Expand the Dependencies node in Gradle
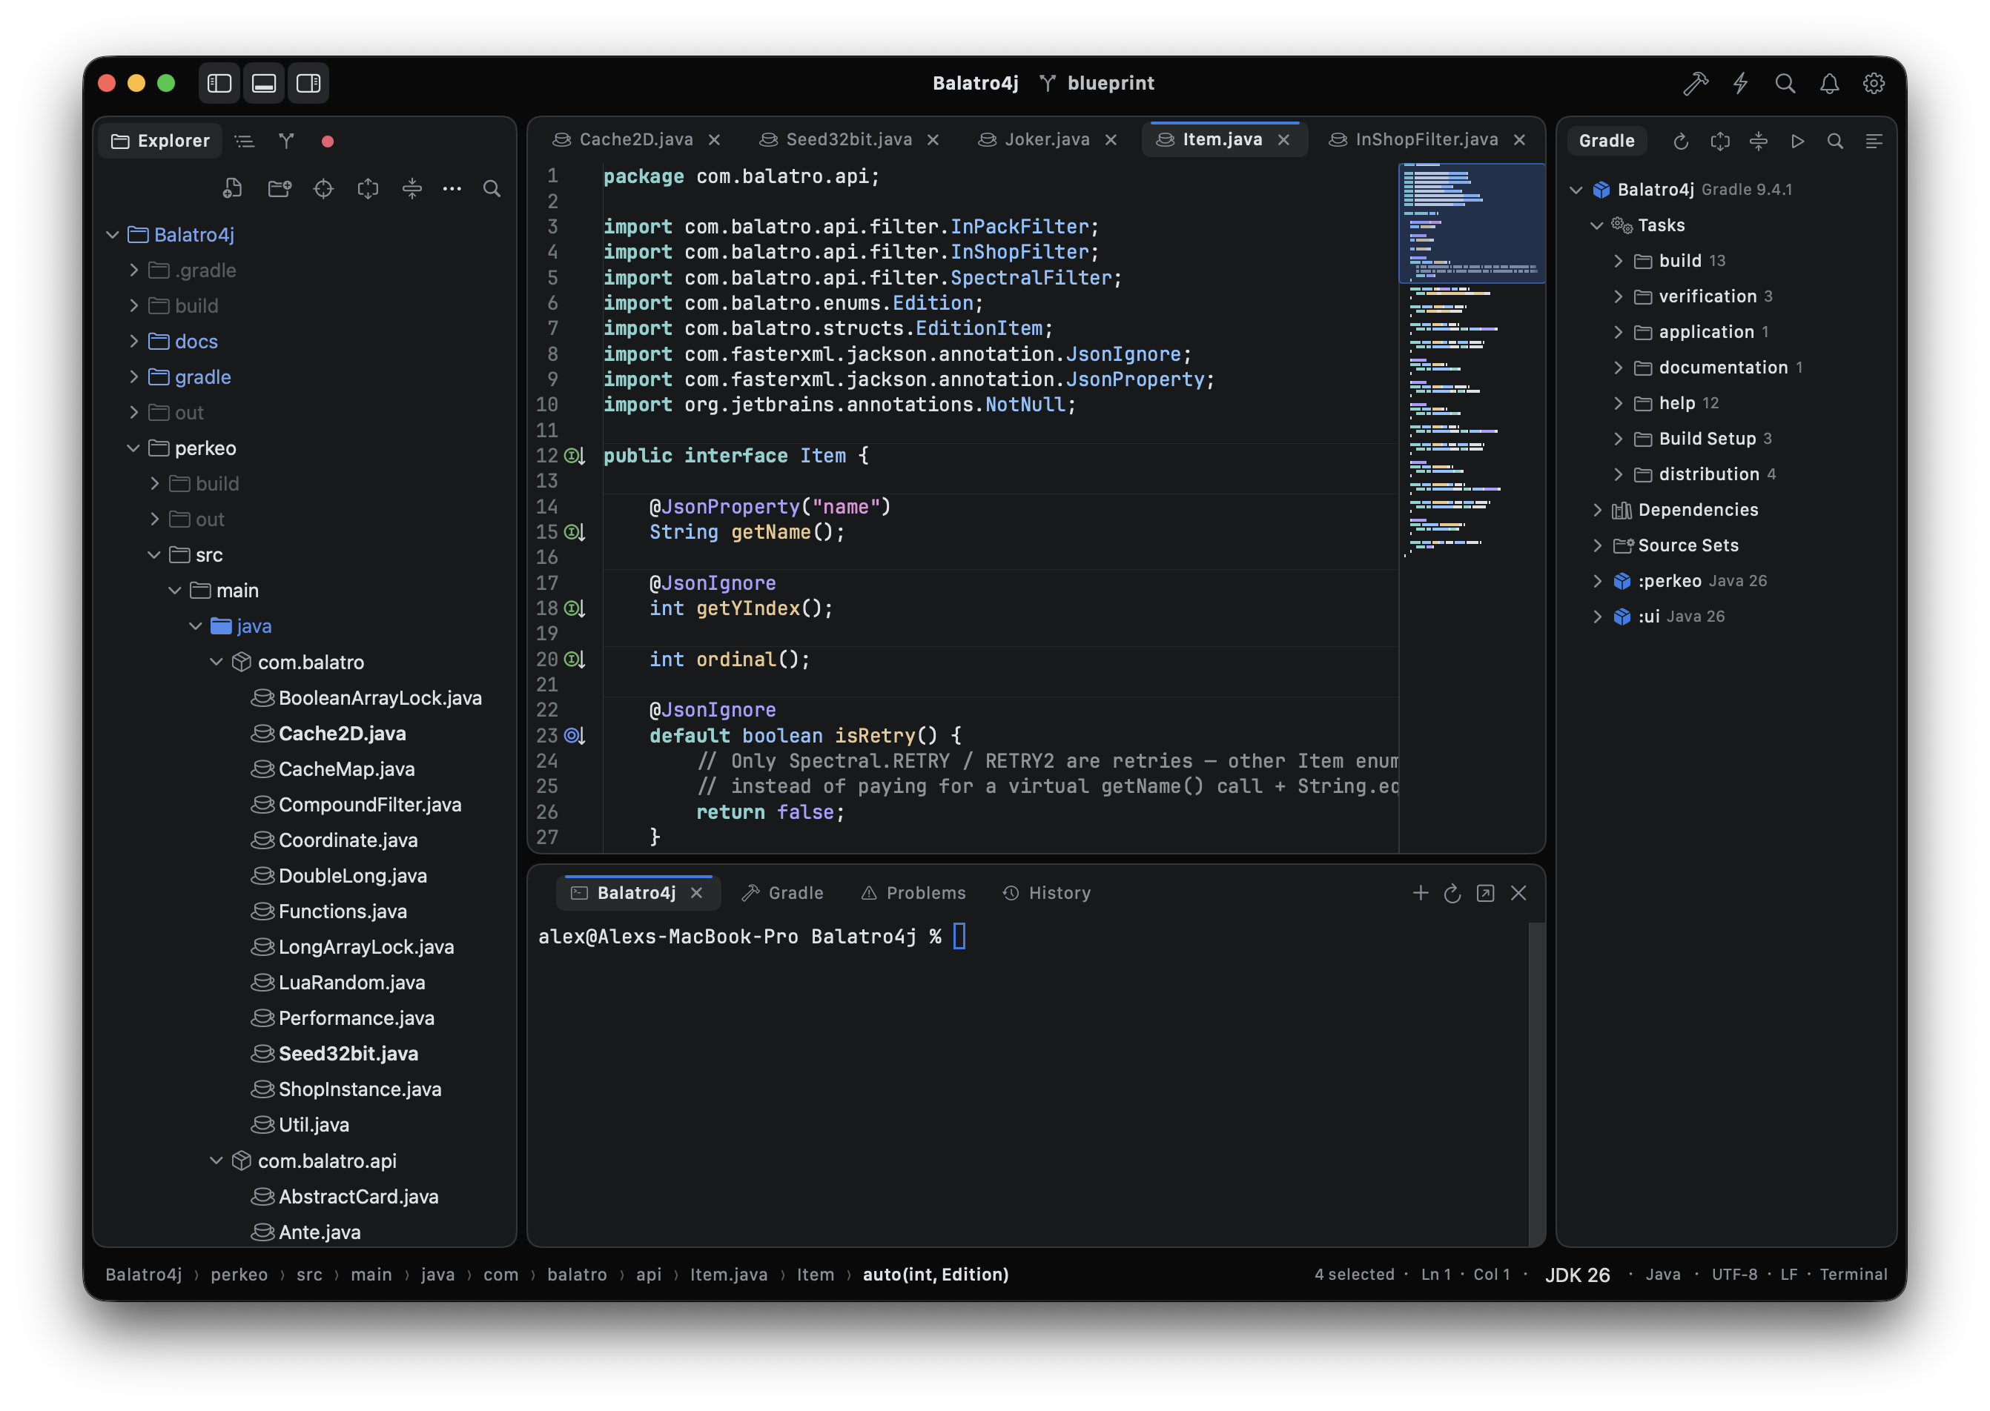The width and height of the screenshot is (1990, 1411). pos(1597,510)
